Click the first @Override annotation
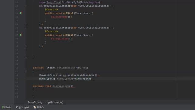Viewport: 195px width, 110px height. (x=52, y=9)
